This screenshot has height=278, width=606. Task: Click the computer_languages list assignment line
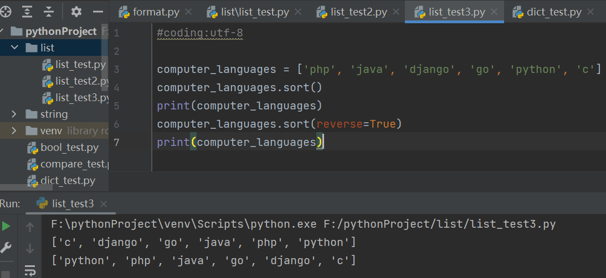pos(379,70)
